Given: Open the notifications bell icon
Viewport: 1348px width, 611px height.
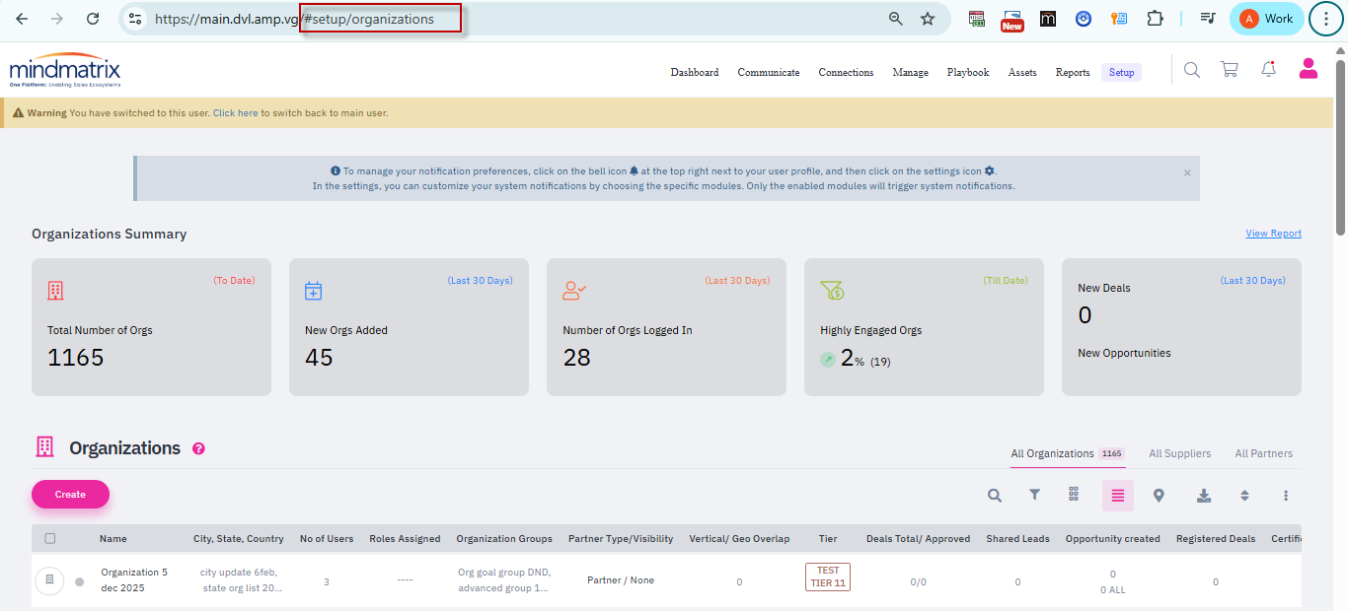Looking at the screenshot, I should coord(1269,69).
